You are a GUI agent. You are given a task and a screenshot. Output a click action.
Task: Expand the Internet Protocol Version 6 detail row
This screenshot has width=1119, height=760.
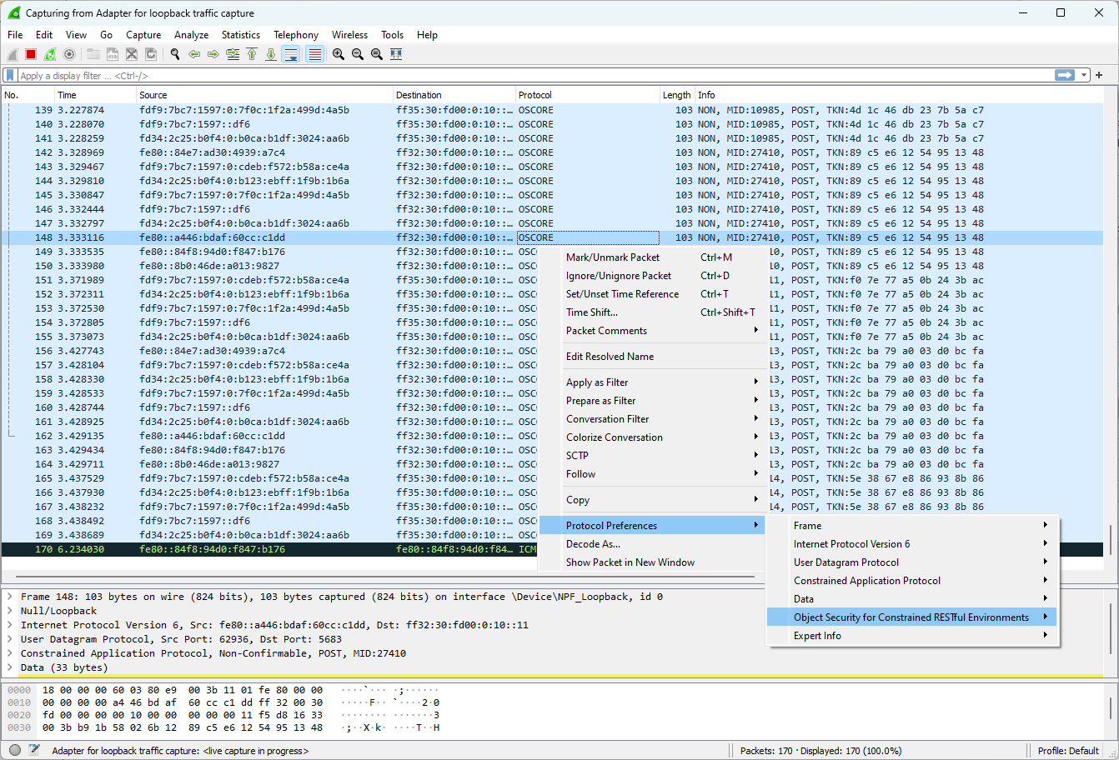10,625
